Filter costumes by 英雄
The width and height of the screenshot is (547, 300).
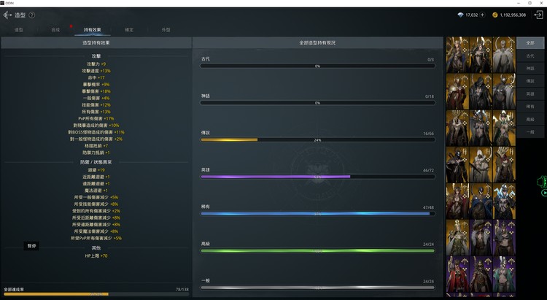[x=530, y=94]
